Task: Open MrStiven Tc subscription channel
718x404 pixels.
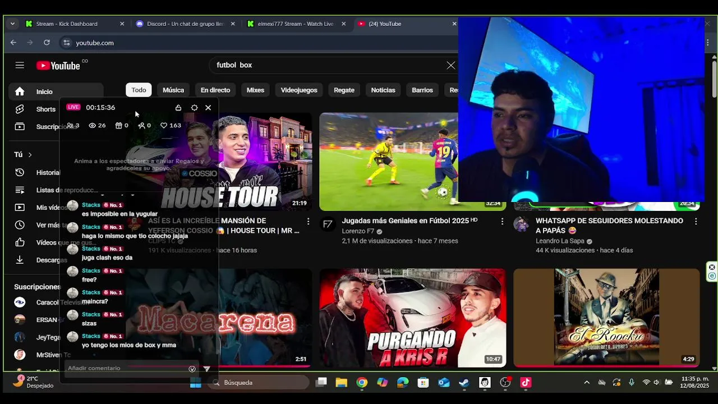Action: pos(42,355)
